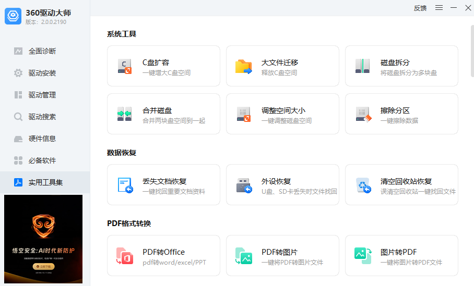Click the 360驱动大师 logo icon
The width and height of the screenshot is (474, 286).
pyautogui.click(x=13, y=16)
